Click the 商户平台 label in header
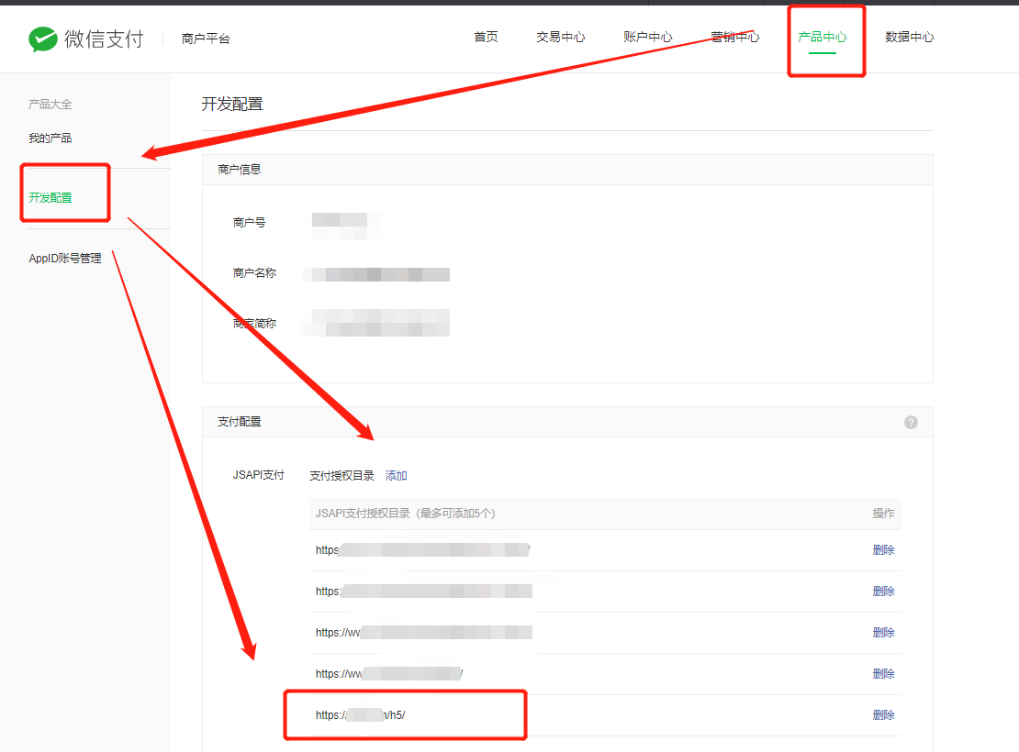The width and height of the screenshot is (1019, 752). pyautogui.click(x=206, y=39)
